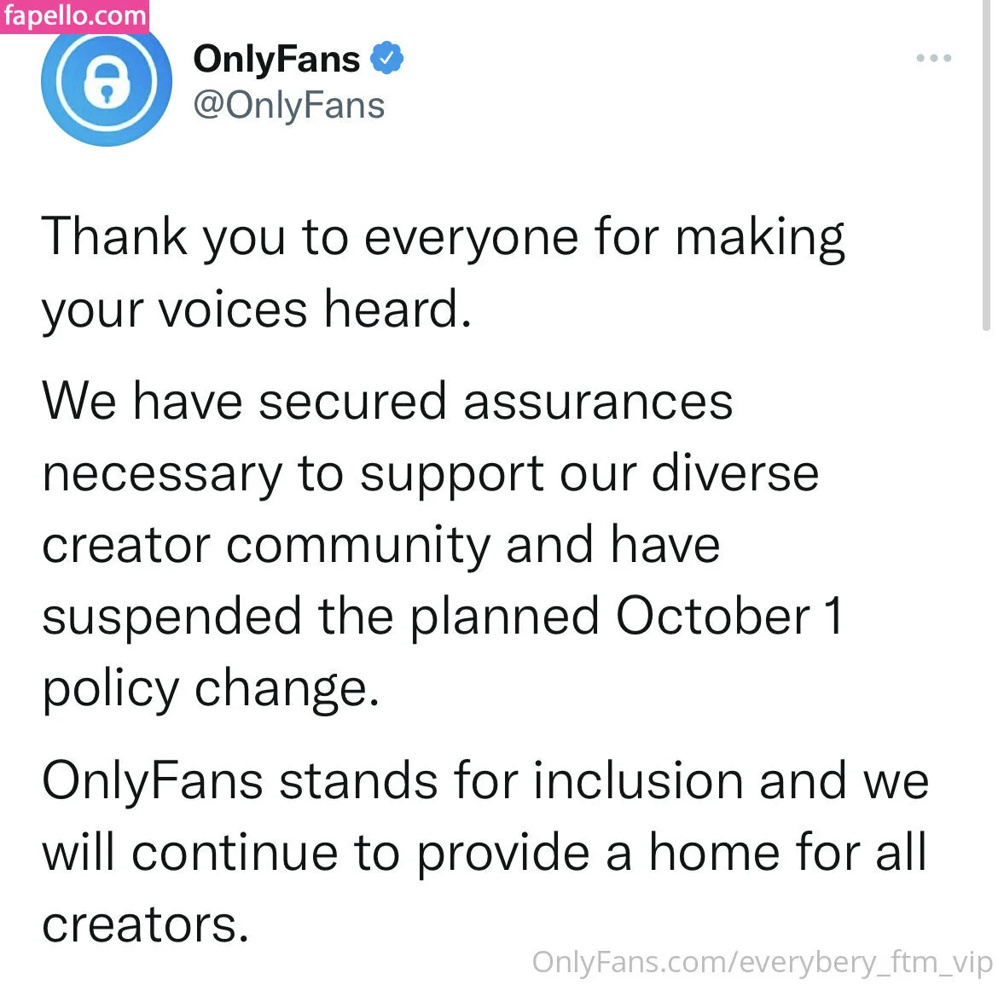Click the word "suspended" in the tweet

[171, 618]
